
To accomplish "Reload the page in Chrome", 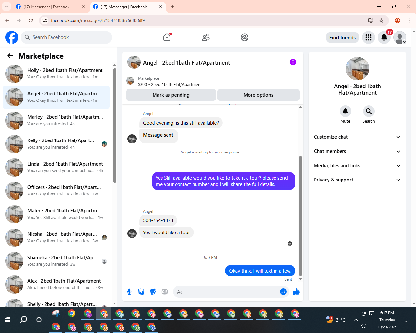I will click(x=31, y=20).
